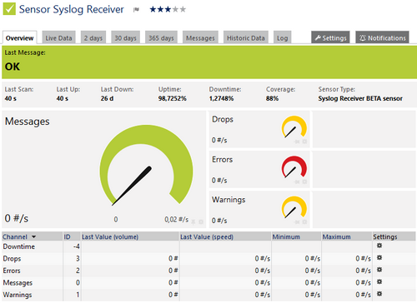Click the Warnings gauge gear icon
This screenshot has height=303, width=417.
pyautogui.click(x=304, y=222)
